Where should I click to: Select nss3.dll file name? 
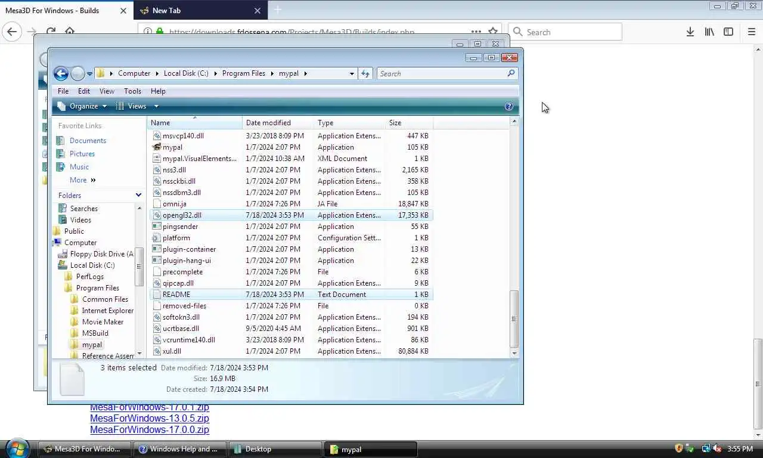(x=174, y=170)
